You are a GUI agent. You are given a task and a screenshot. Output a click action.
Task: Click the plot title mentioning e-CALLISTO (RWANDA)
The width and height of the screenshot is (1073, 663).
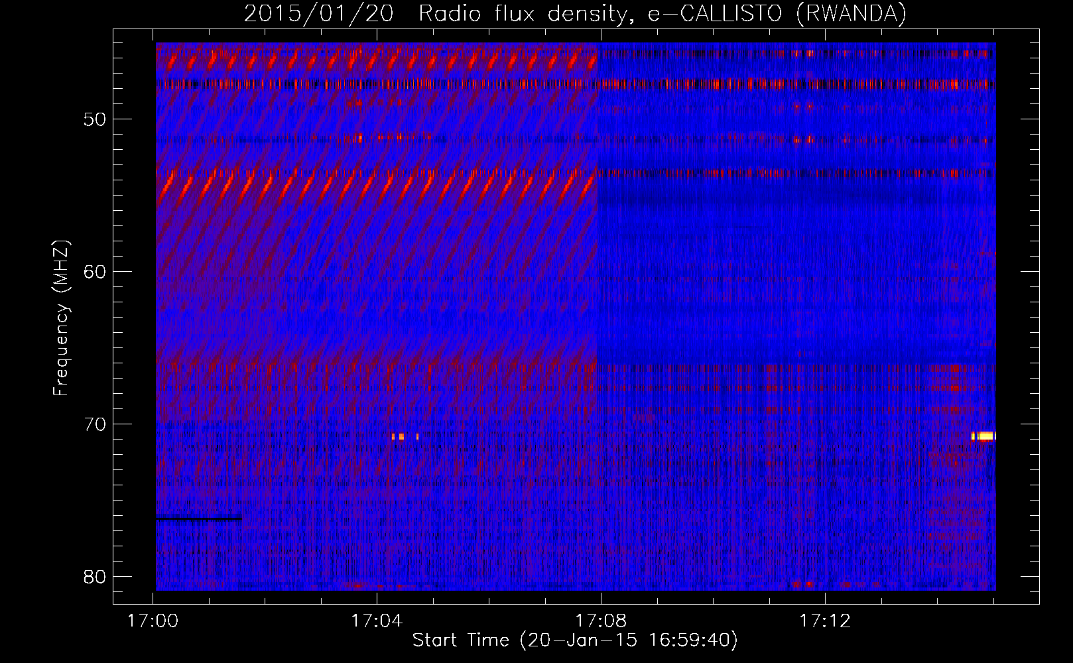click(575, 13)
